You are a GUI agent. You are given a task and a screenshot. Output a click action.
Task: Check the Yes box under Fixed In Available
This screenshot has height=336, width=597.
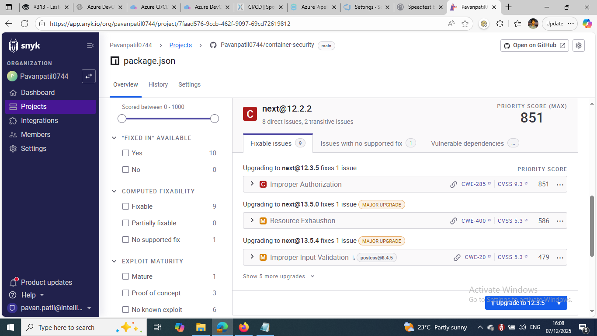pyautogui.click(x=126, y=153)
